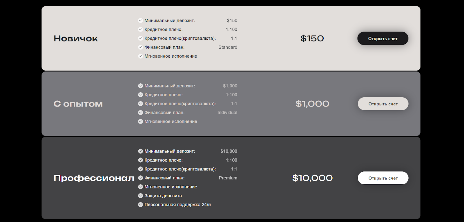
Task: Open account with Профессионал plan button
Action: 383,178
